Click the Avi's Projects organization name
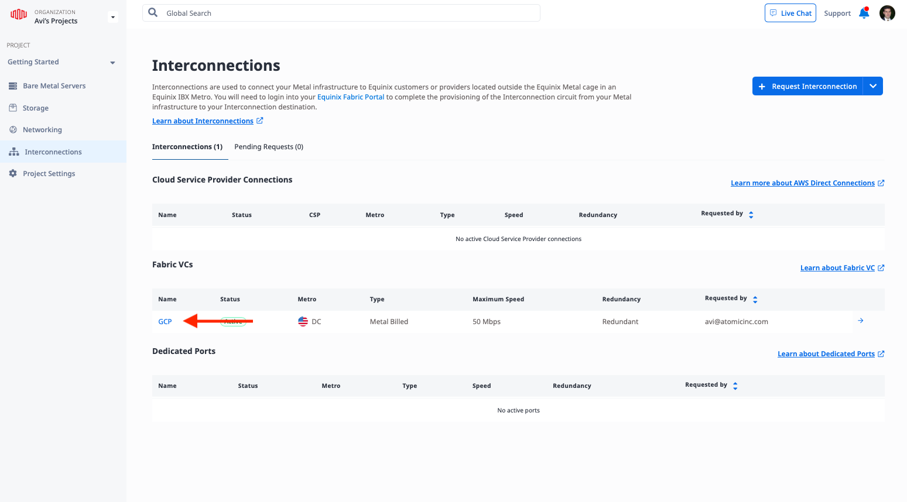Screen dimensions: 907x502 pyautogui.click(x=56, y=21)
